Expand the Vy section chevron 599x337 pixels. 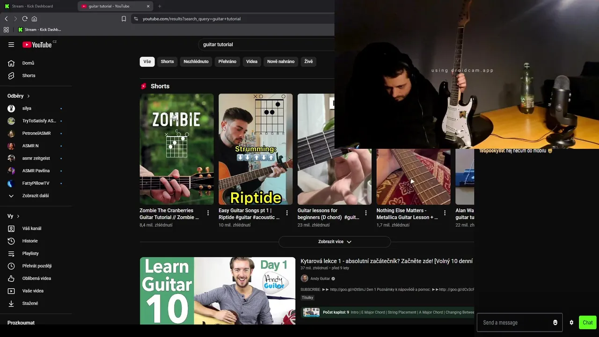[18, 216]
